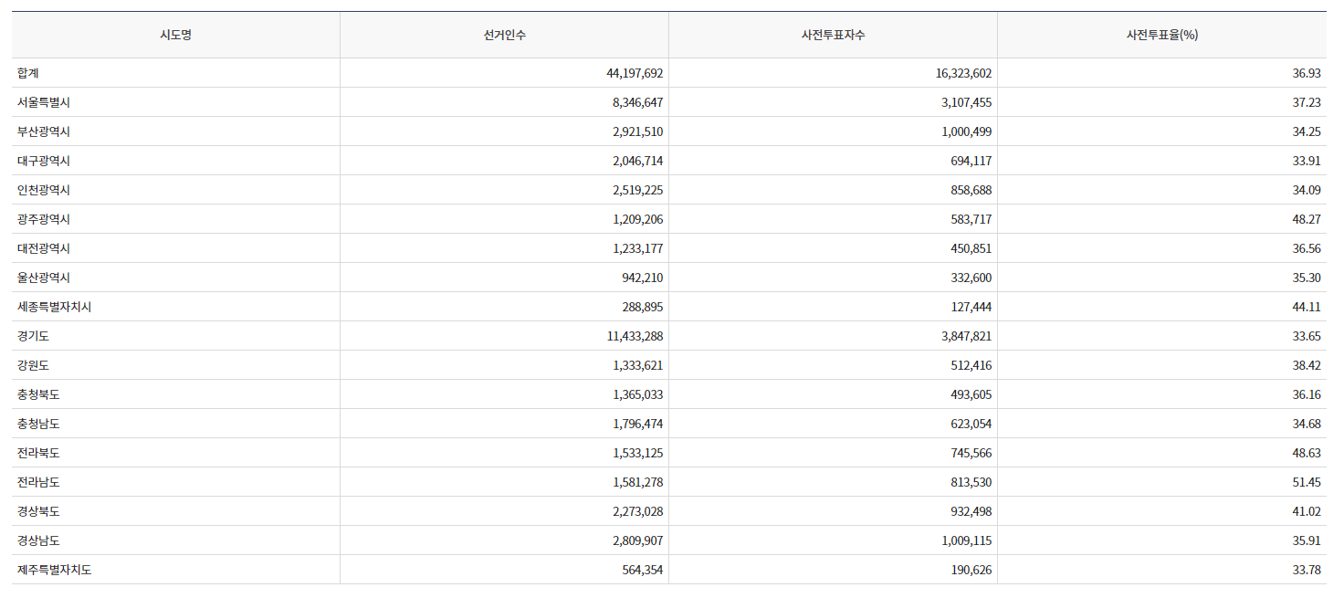Click Jeonbuk turnout value 48.63
The width and height of the screenshot is (1344, 598).
point(1307,453)
